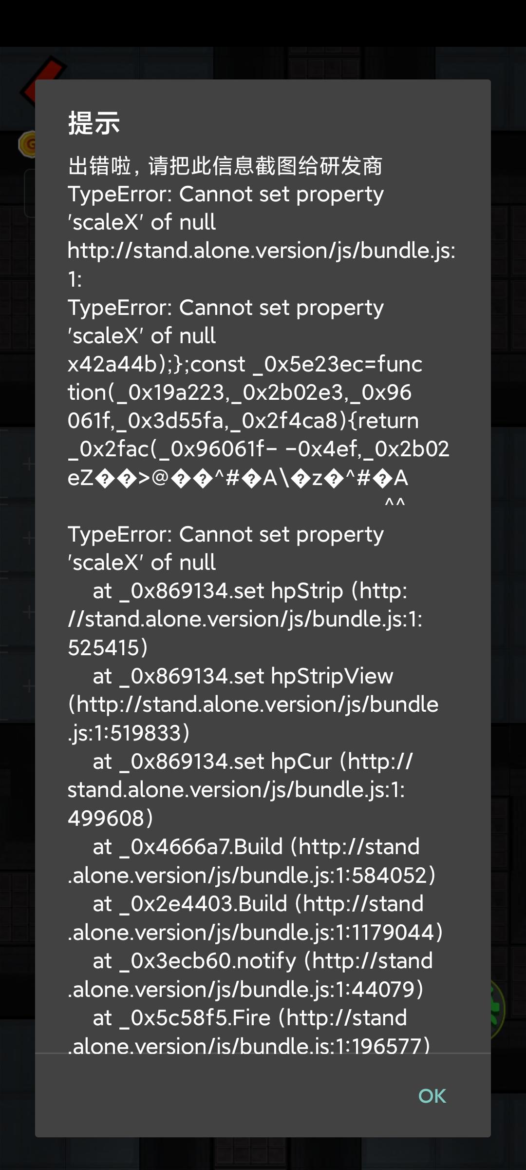The width and height of the screenshot is (526, 1170).
Task: Click the set hpCur stack trace line
Action: 252,761
